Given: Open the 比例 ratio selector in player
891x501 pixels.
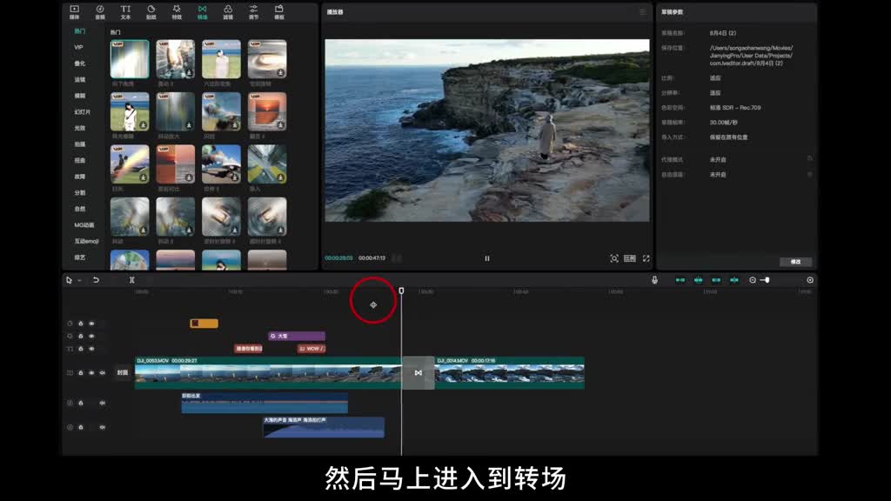Looking at the screenshot, I should pos(630,258).
